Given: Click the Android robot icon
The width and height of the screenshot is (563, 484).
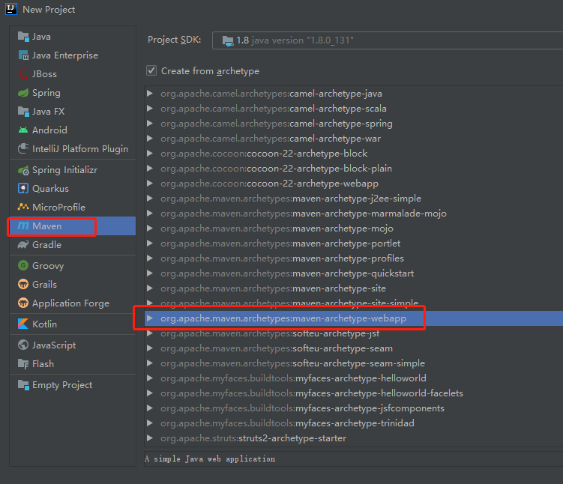Looking at the screenshot, I should pyautogui.click(x=23, y=130).
